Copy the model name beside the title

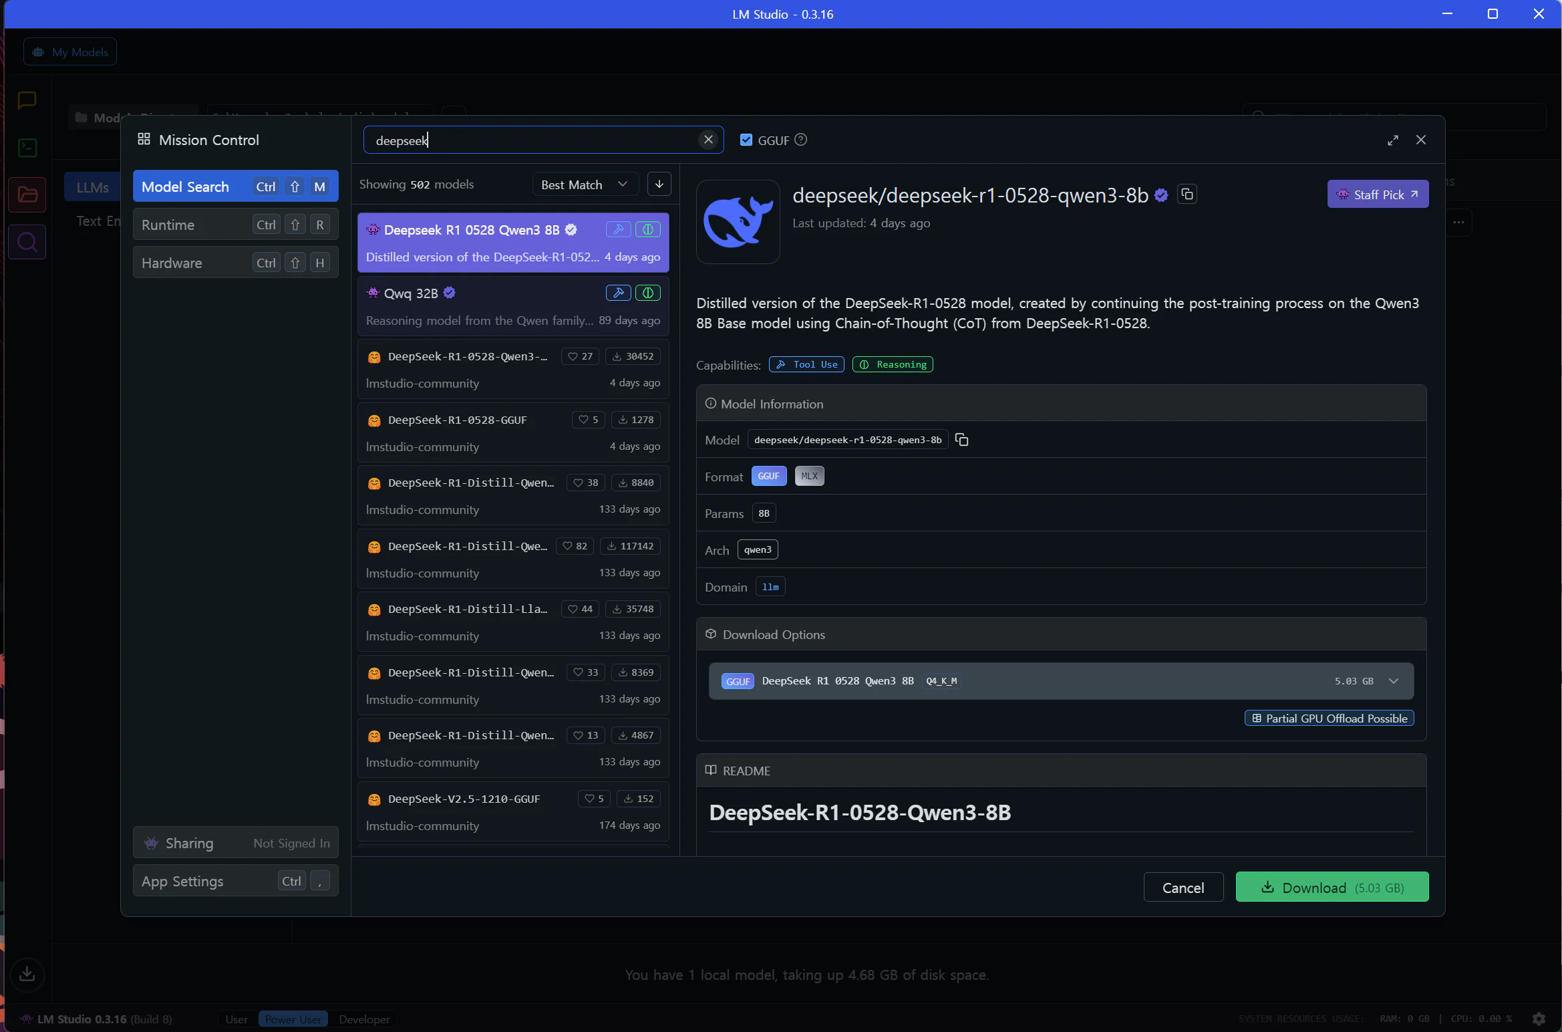tap(1187, 195)
